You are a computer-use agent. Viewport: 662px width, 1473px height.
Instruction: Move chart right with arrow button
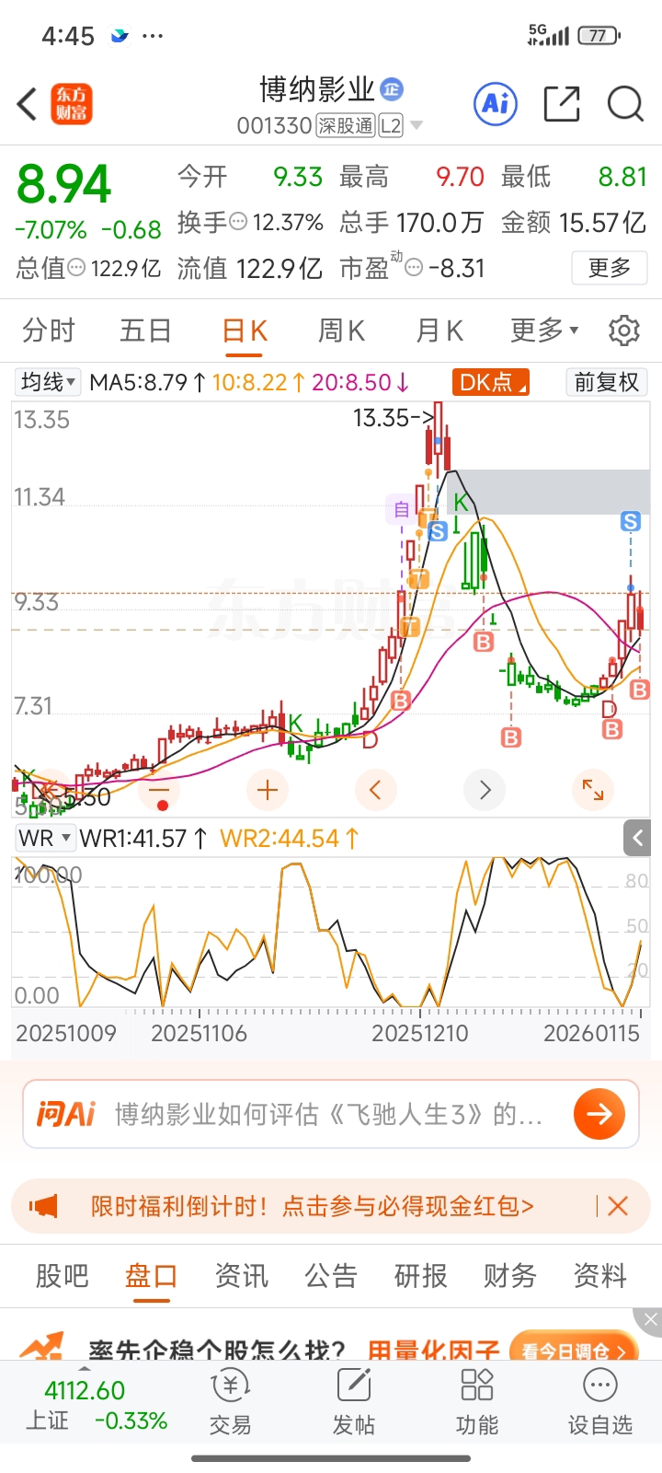click(485, 789)
